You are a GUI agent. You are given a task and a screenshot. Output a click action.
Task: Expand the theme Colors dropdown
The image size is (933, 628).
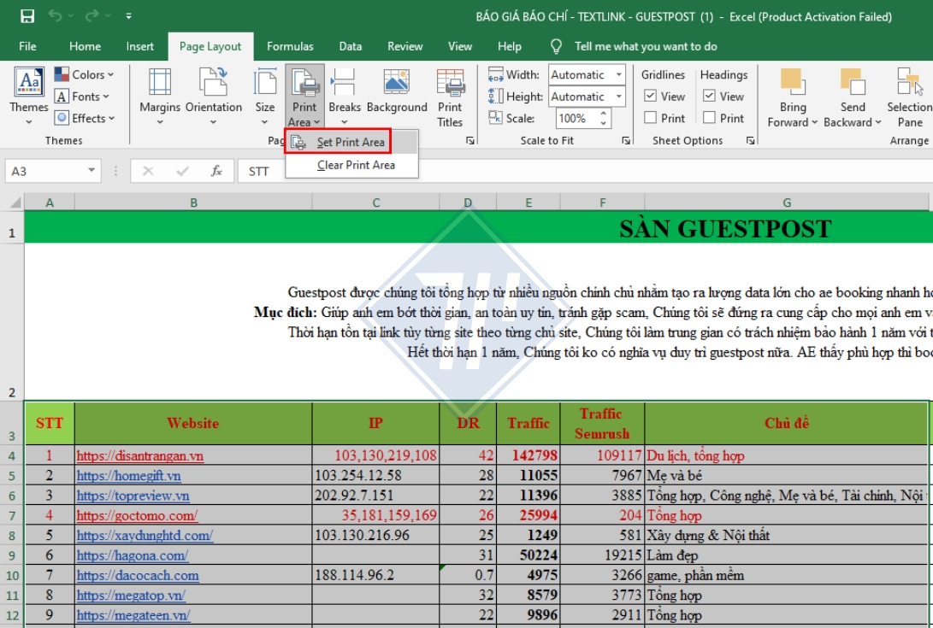click(x=84, y=74)
